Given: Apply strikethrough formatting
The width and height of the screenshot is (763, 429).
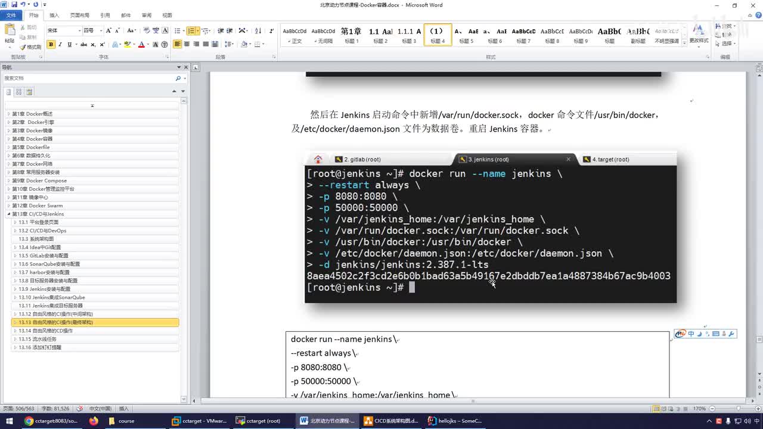Looking at the screenshot, I should point(84,45).
